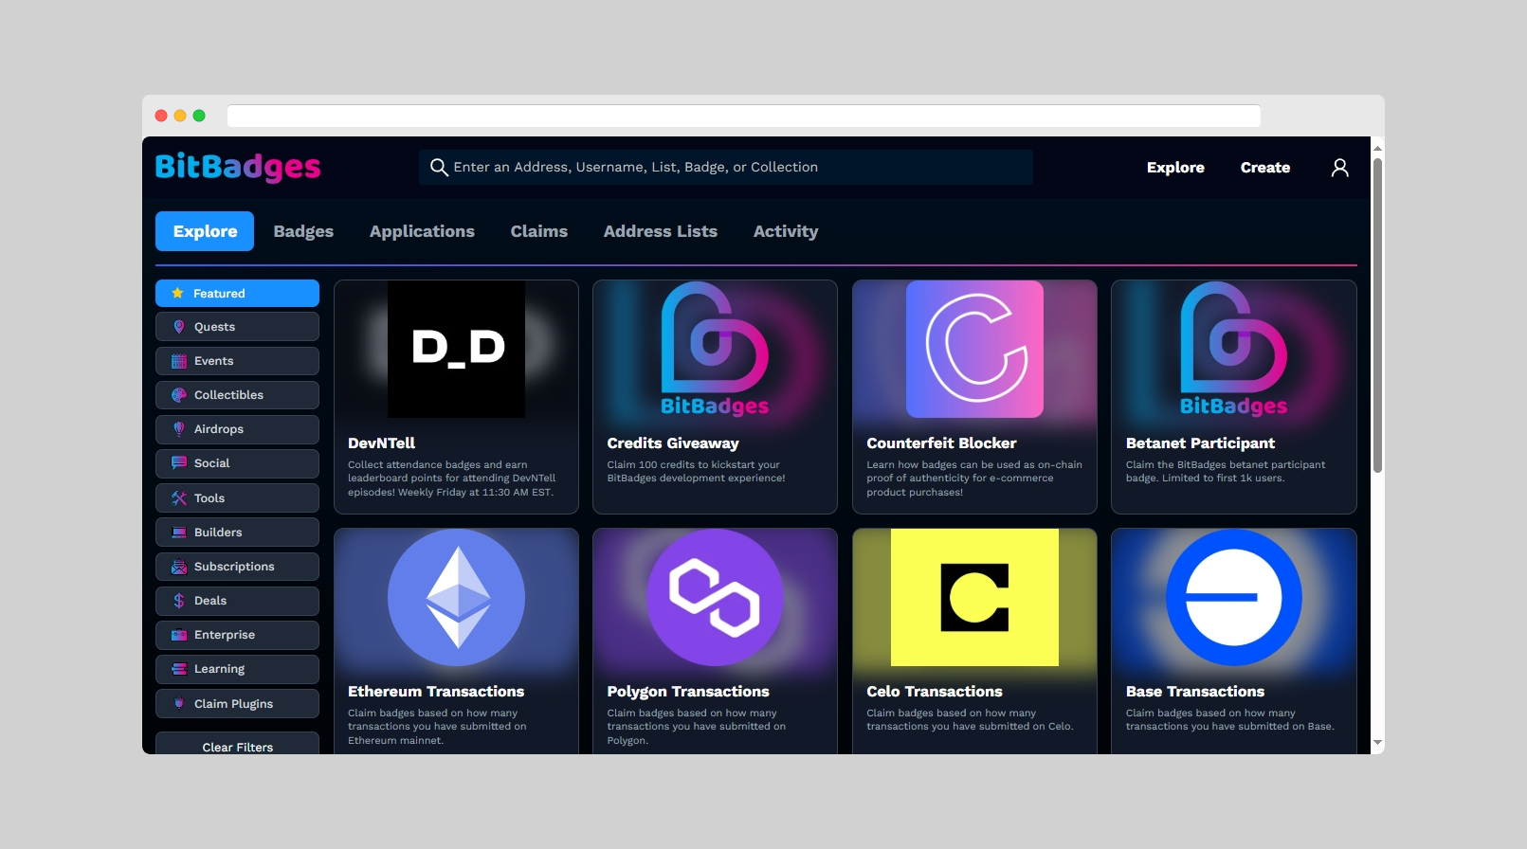Open the Ethereum logo image

[x=457, y=598]
